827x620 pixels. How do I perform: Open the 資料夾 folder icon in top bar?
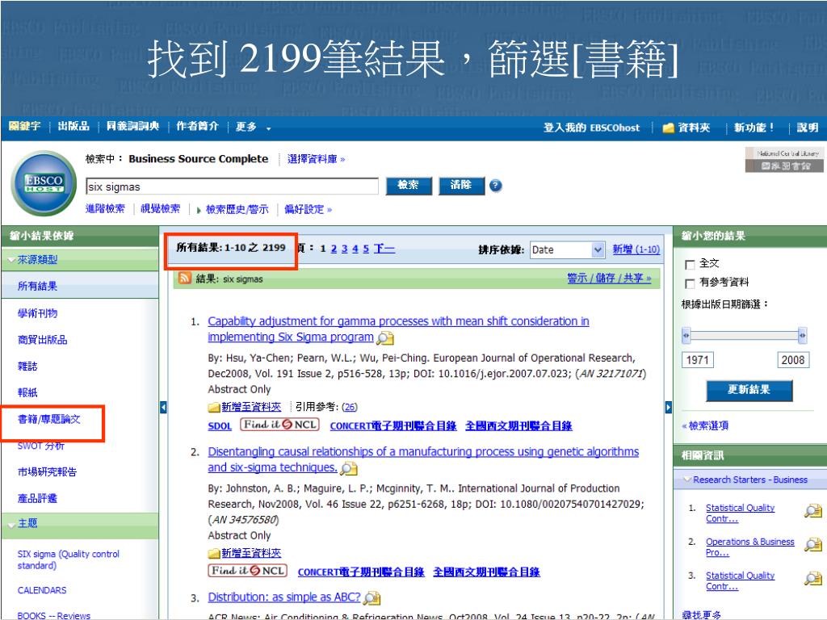coord(669,128)
